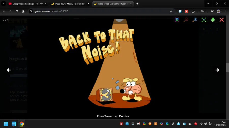
Task: Click the page vertical scrollbar thumb
Action: click(227, 67)
